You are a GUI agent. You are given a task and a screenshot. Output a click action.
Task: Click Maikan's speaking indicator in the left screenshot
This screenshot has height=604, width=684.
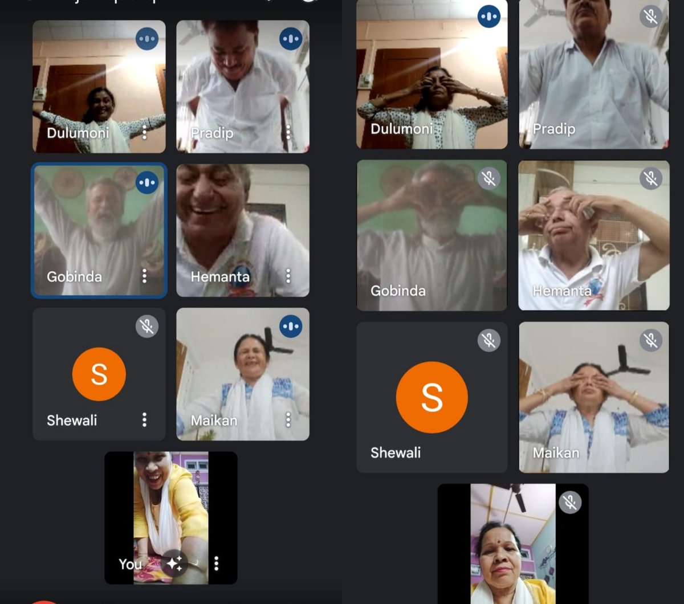click(291, 327)
